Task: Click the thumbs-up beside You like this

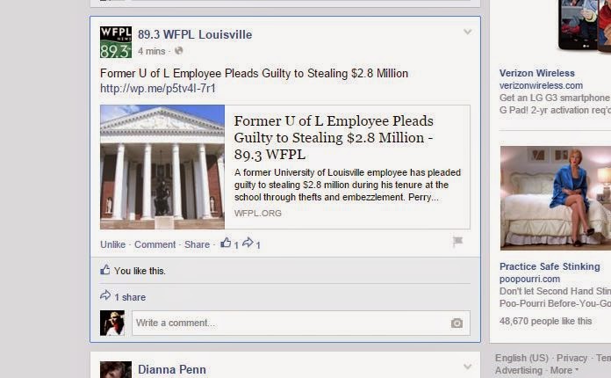Action: pos(105,270)
